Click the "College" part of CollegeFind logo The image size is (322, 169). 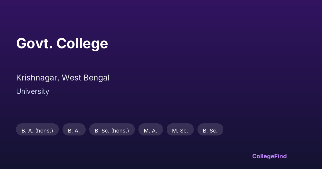pyautogui.click(x=263, y=156)
